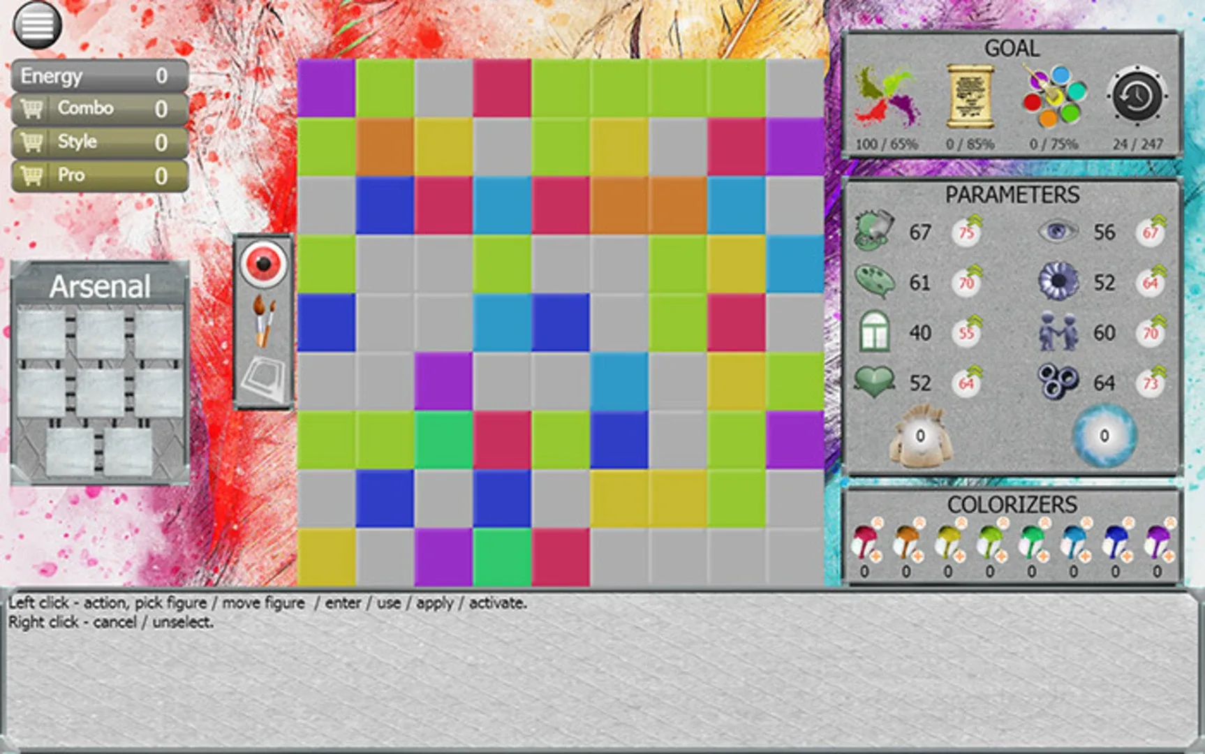This screenshot has height=754, width=1205.
Task: Select the first empty Arsenal slot
Action: (x=41, y=334)
